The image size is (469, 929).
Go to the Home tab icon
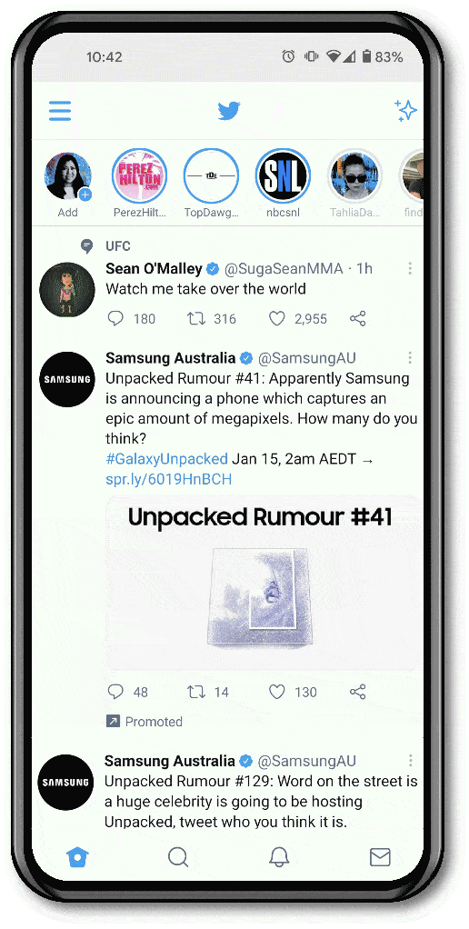(77, 856)
